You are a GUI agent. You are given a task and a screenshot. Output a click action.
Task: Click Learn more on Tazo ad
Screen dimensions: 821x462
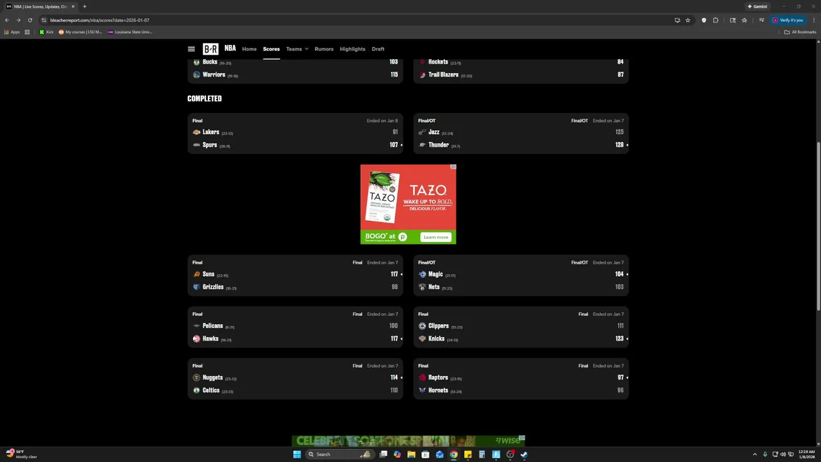(436, 237)
